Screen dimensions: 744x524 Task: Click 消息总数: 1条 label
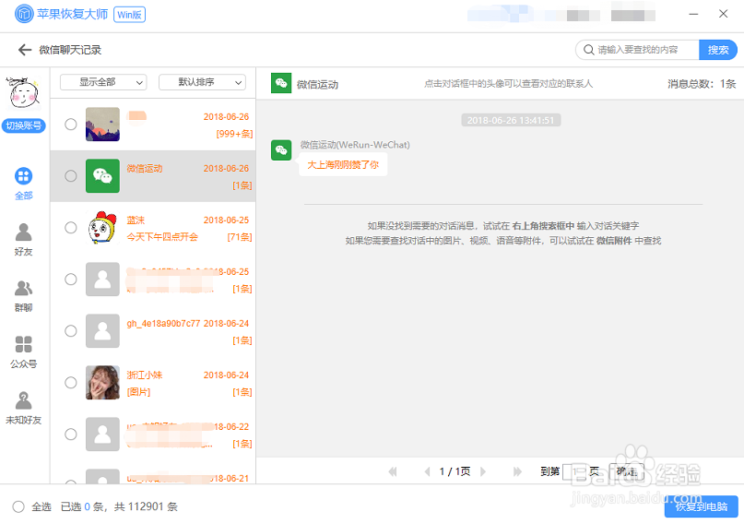702,84
